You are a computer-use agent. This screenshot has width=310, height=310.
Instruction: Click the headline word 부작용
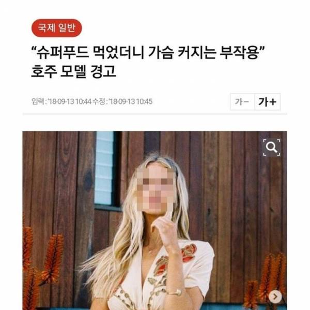(x=239, y=53)
